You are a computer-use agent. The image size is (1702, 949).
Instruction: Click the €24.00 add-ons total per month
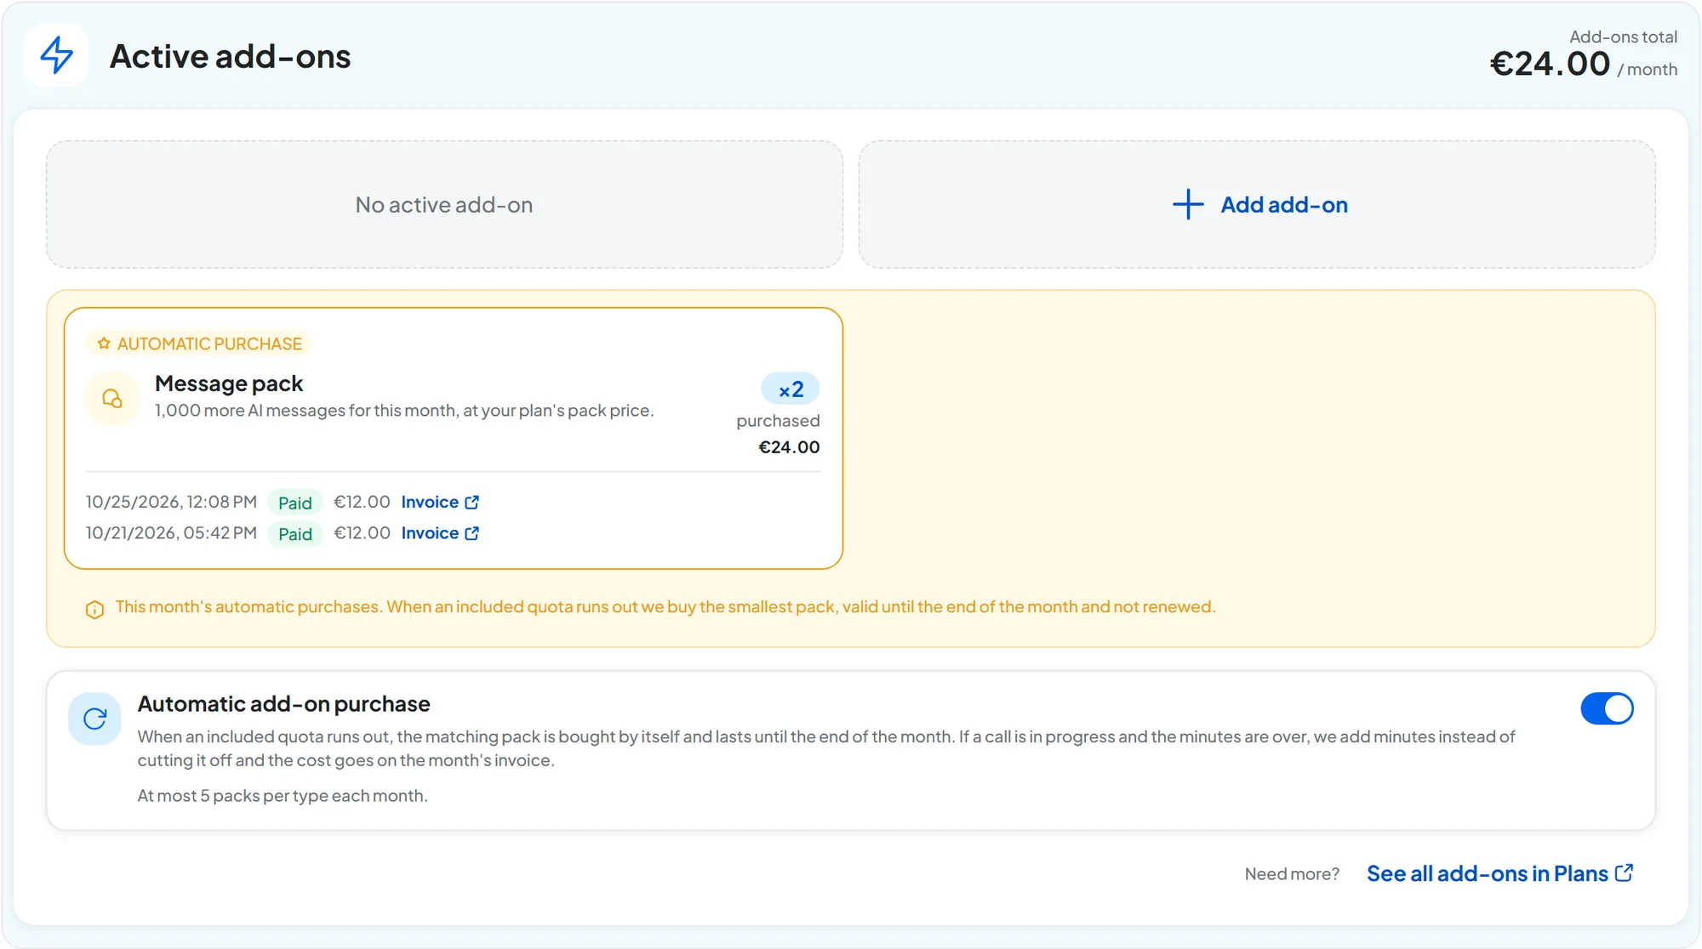[1583, 64]
